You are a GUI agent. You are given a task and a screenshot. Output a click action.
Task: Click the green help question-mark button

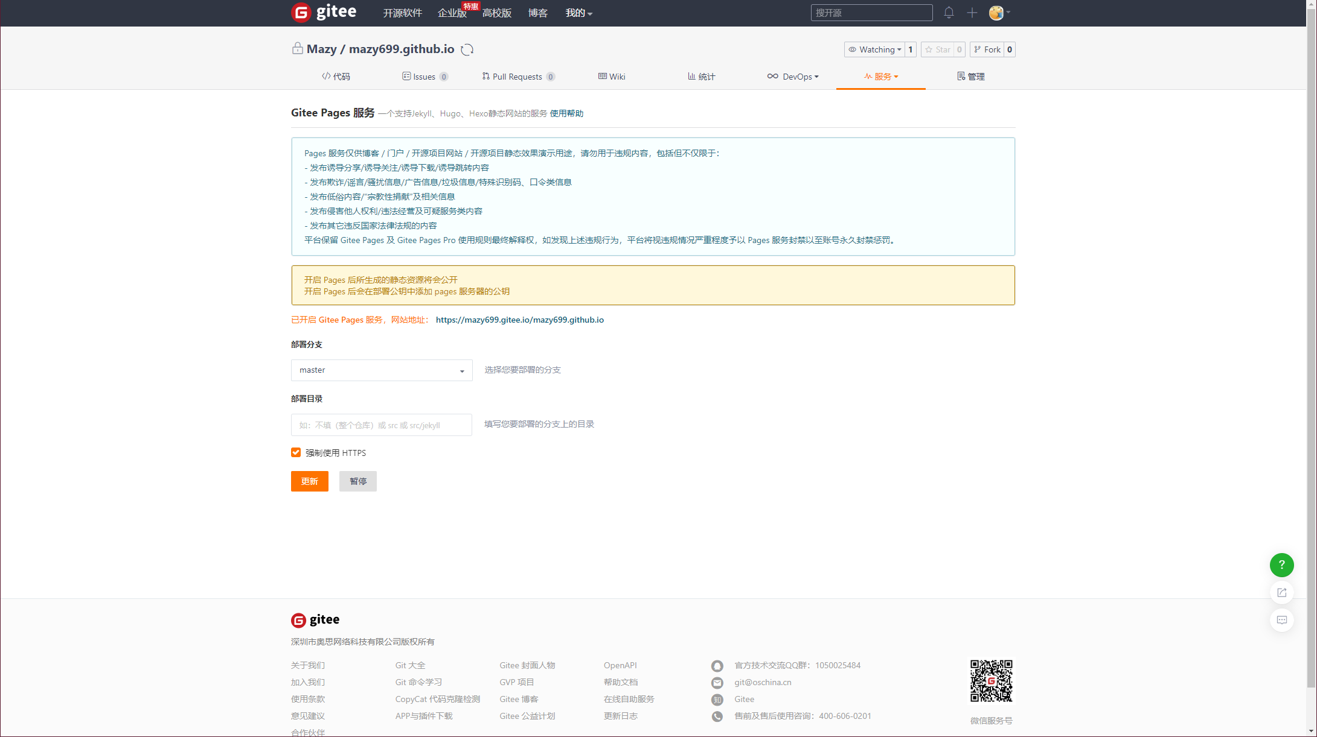pos(1281,565)
